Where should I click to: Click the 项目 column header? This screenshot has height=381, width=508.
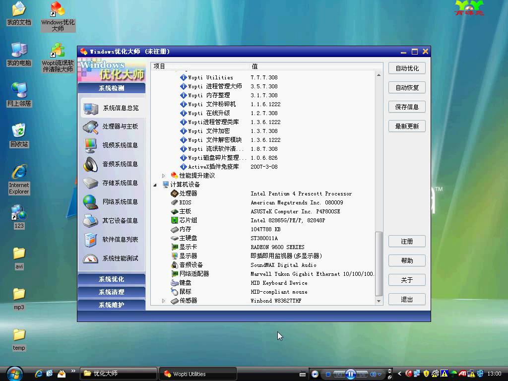200,66
